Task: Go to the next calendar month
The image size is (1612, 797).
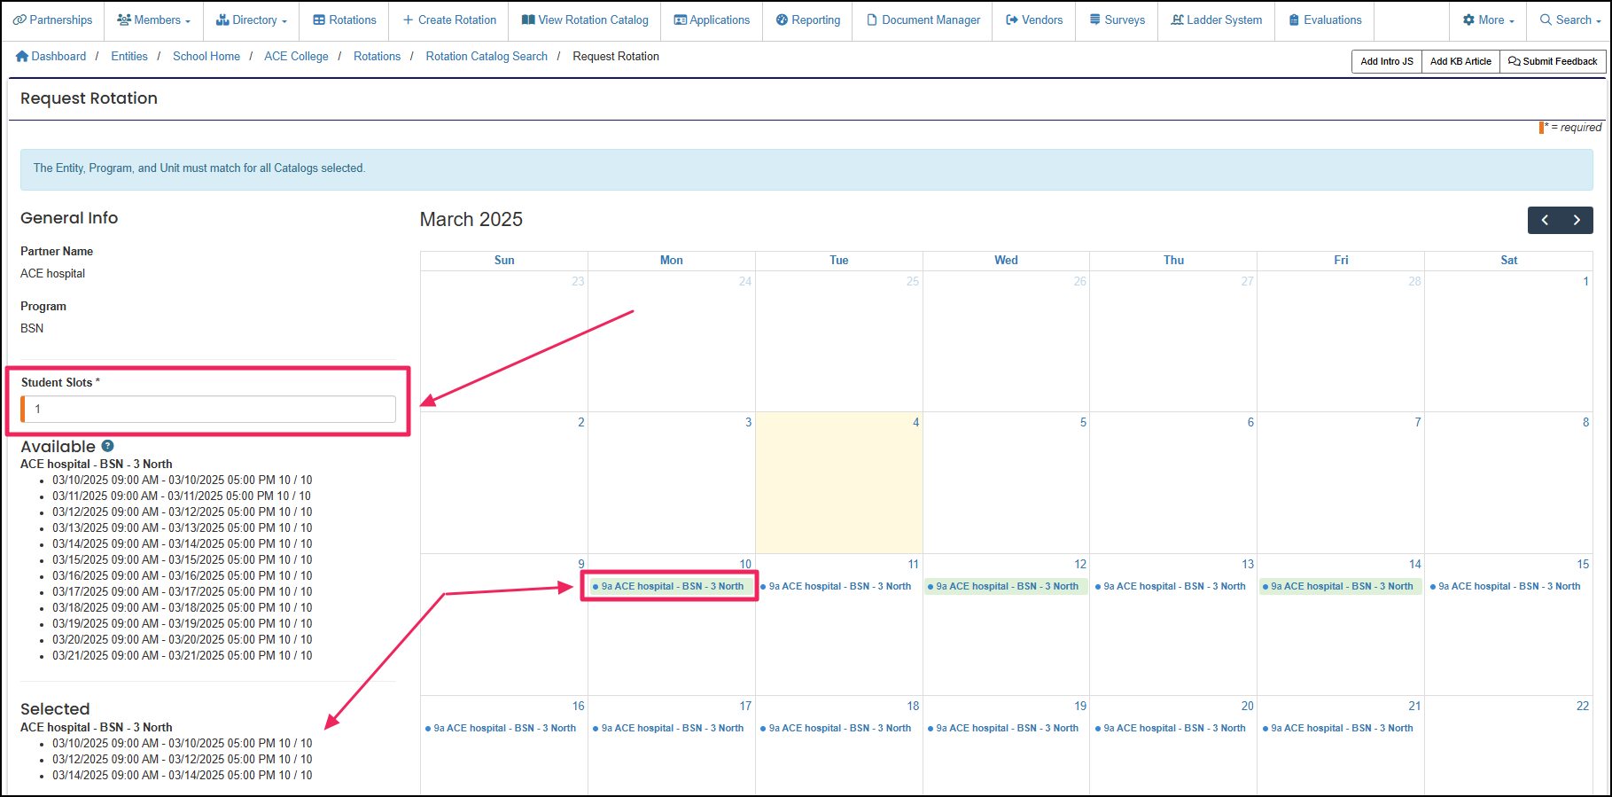Action: point(1577,221)
